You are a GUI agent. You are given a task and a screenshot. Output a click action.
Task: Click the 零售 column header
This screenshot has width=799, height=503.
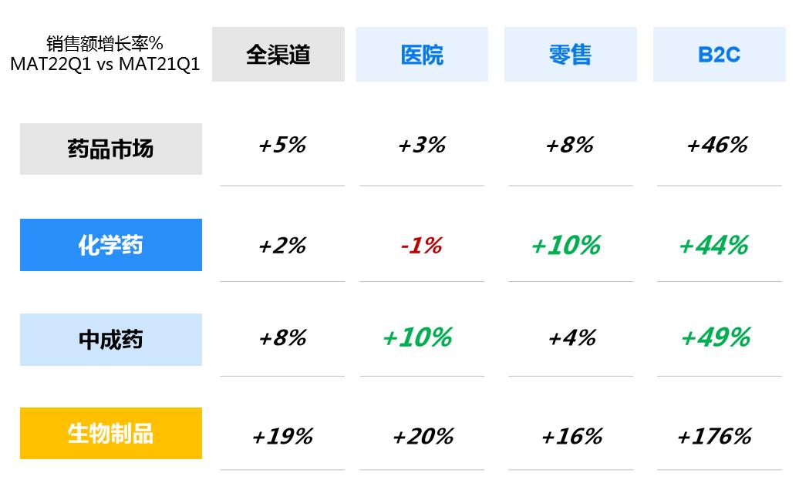click(570, 55)
